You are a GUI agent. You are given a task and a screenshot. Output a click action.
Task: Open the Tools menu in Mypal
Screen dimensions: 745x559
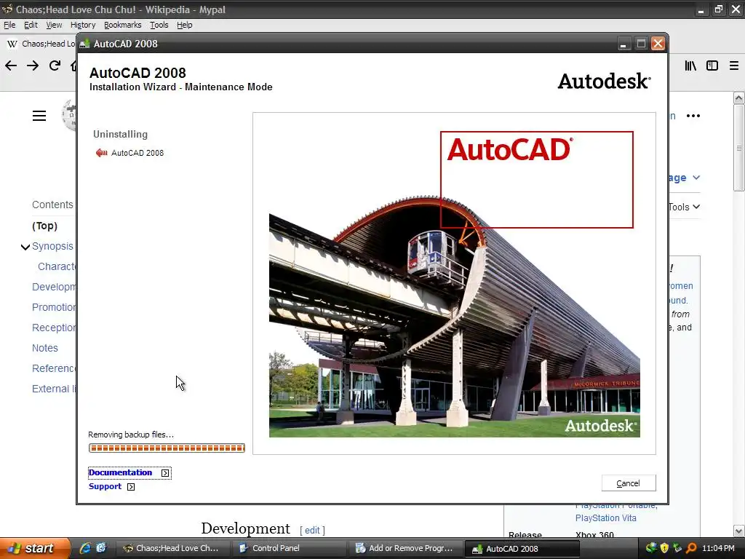159,25
